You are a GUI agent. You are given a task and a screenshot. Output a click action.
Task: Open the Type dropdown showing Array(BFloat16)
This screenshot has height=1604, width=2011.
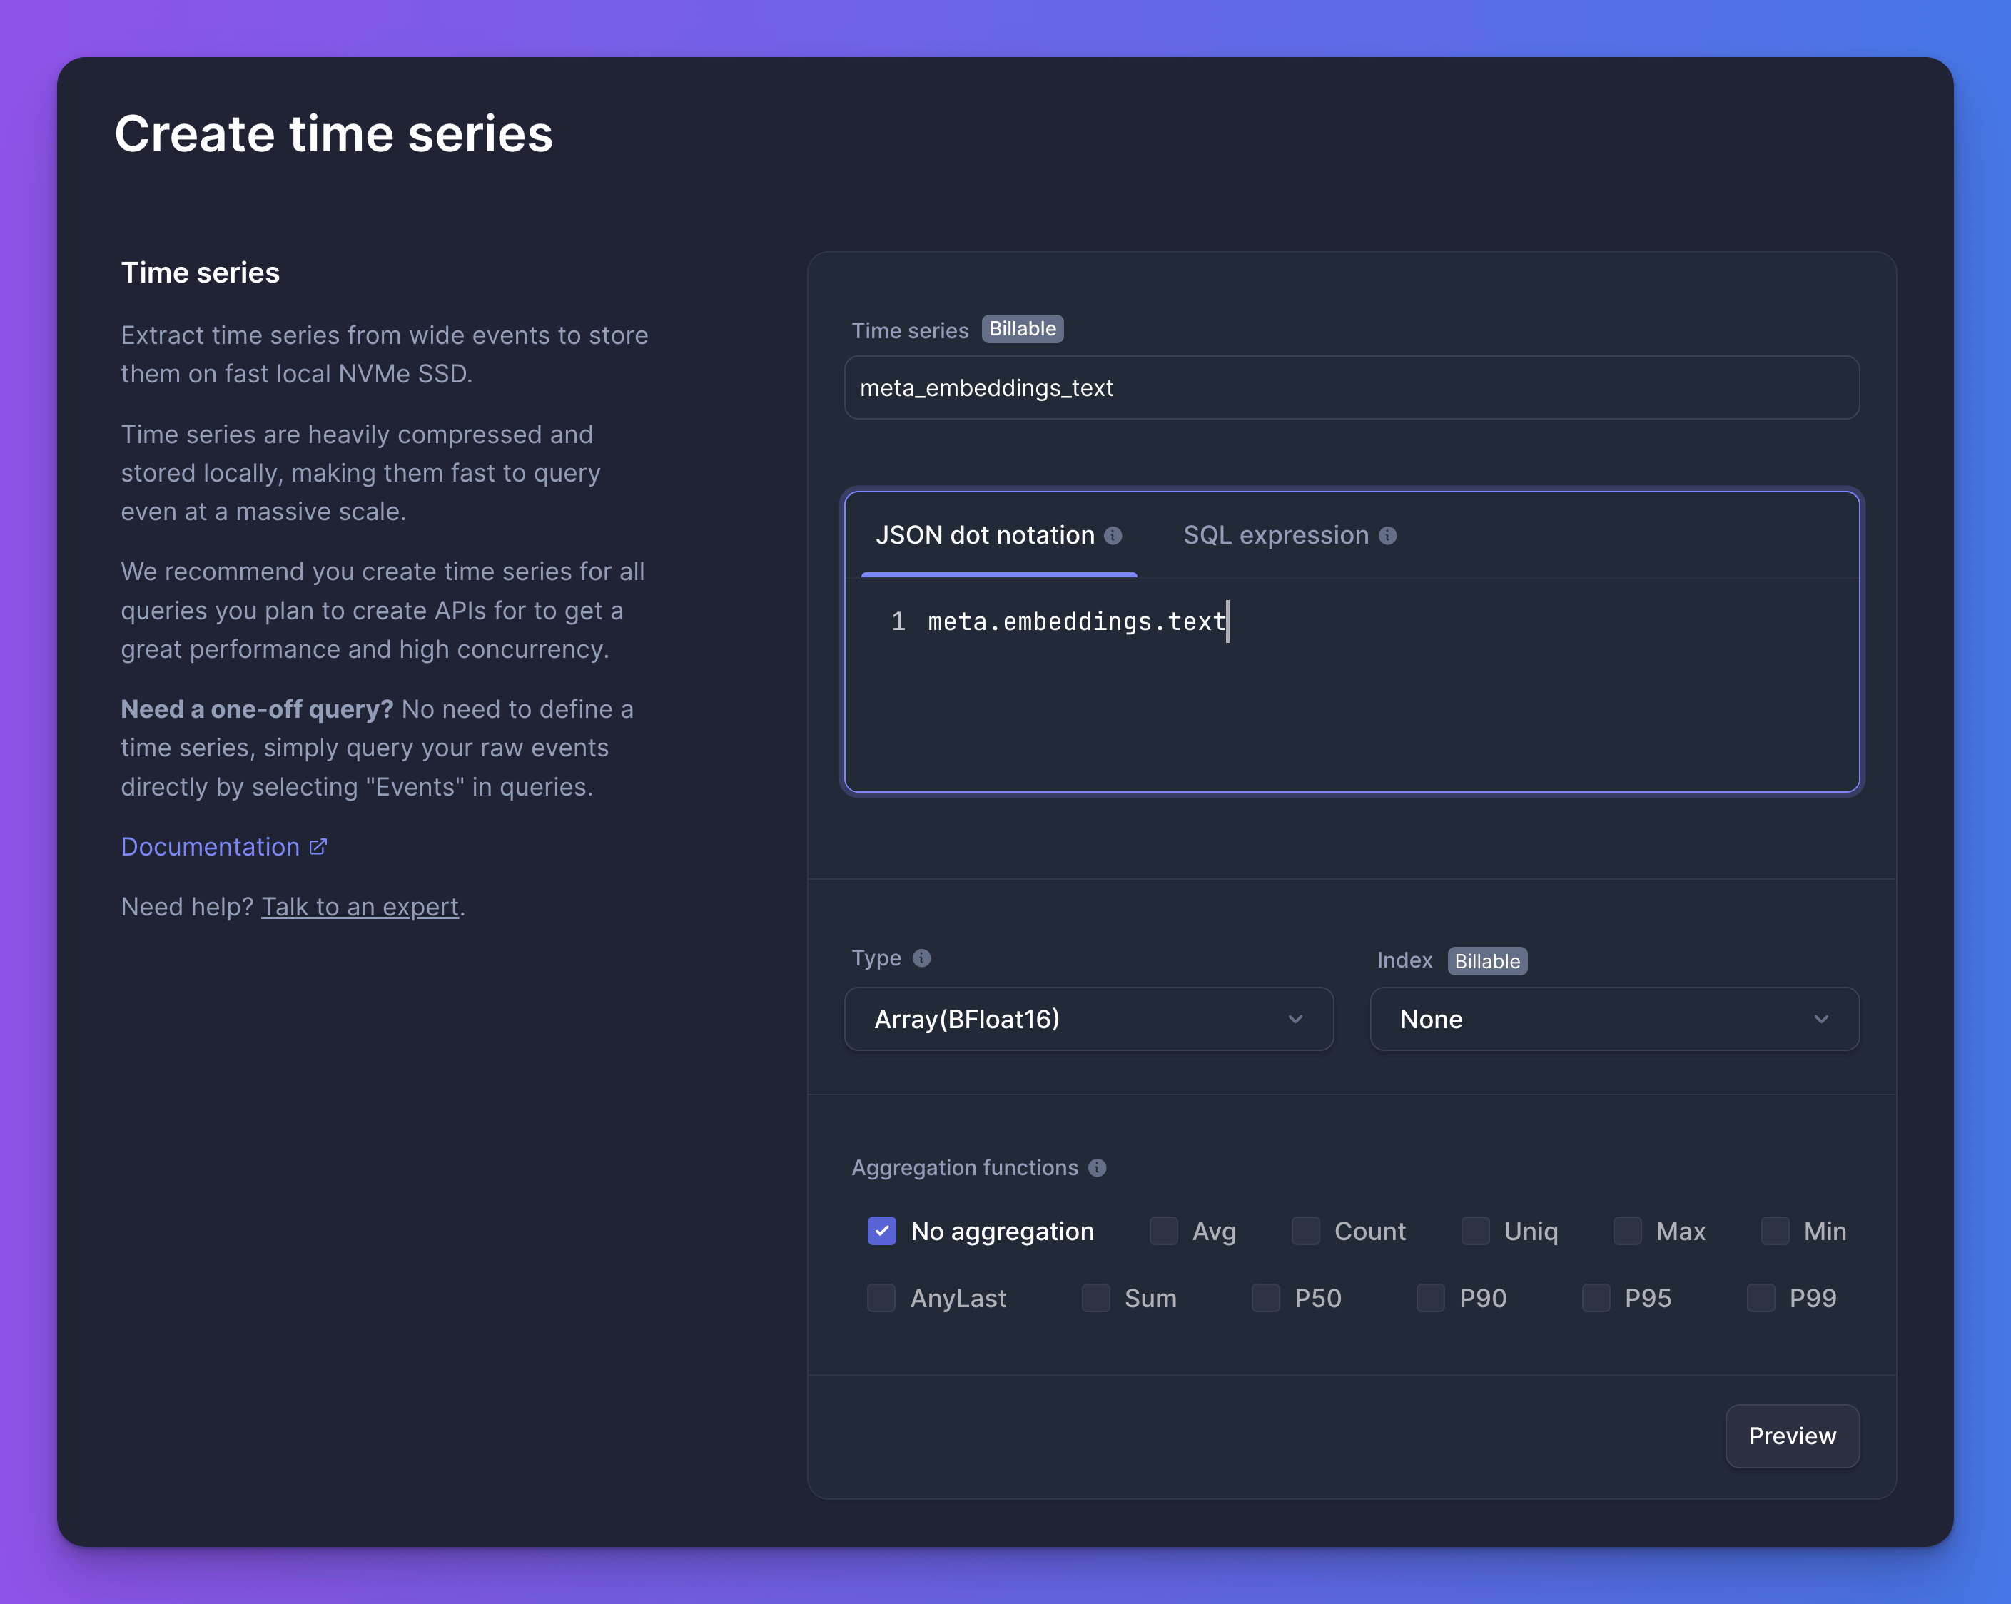click(x=1088, y=1020)
